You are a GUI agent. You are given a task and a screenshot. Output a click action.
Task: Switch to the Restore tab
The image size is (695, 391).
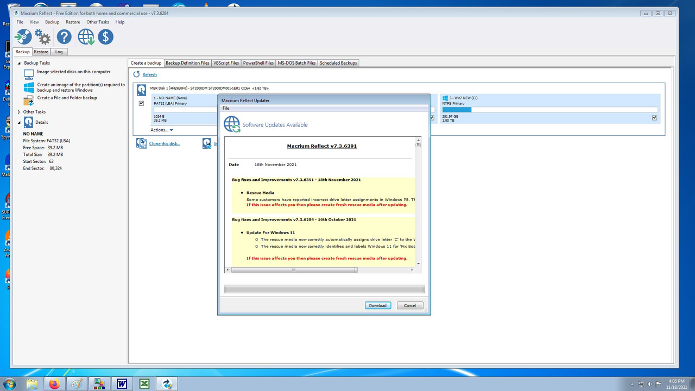coord(41,52)
